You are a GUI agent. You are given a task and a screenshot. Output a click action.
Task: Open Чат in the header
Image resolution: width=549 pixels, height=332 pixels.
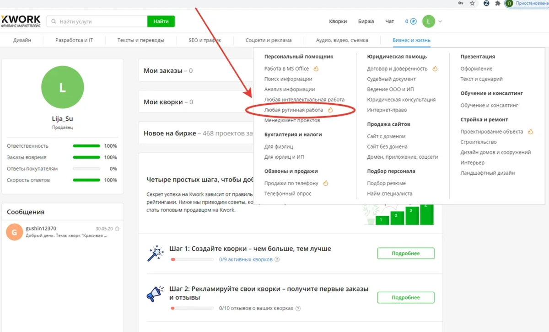[x=390, y=21]
